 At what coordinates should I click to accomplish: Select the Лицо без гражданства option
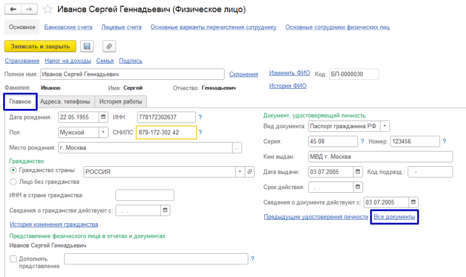(x=13, y=182)
